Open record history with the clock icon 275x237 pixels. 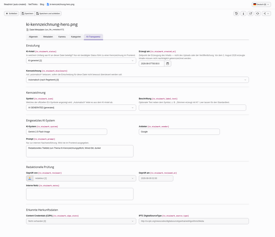point(236,13)
